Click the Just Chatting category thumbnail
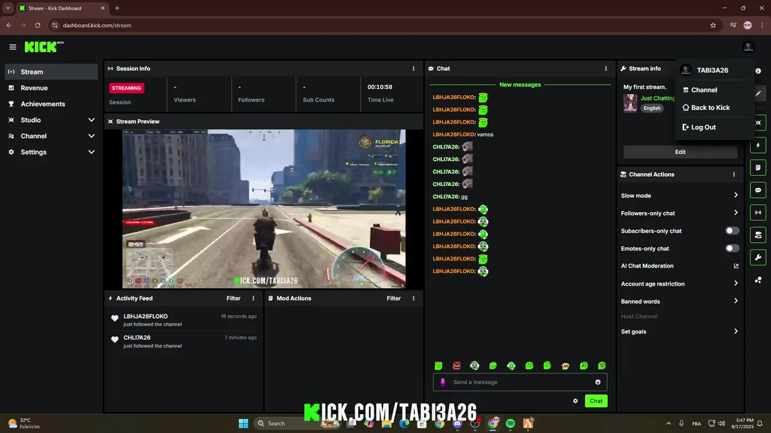Image resolution: width=771 pixels, height=433 pixels. (630, 103)
